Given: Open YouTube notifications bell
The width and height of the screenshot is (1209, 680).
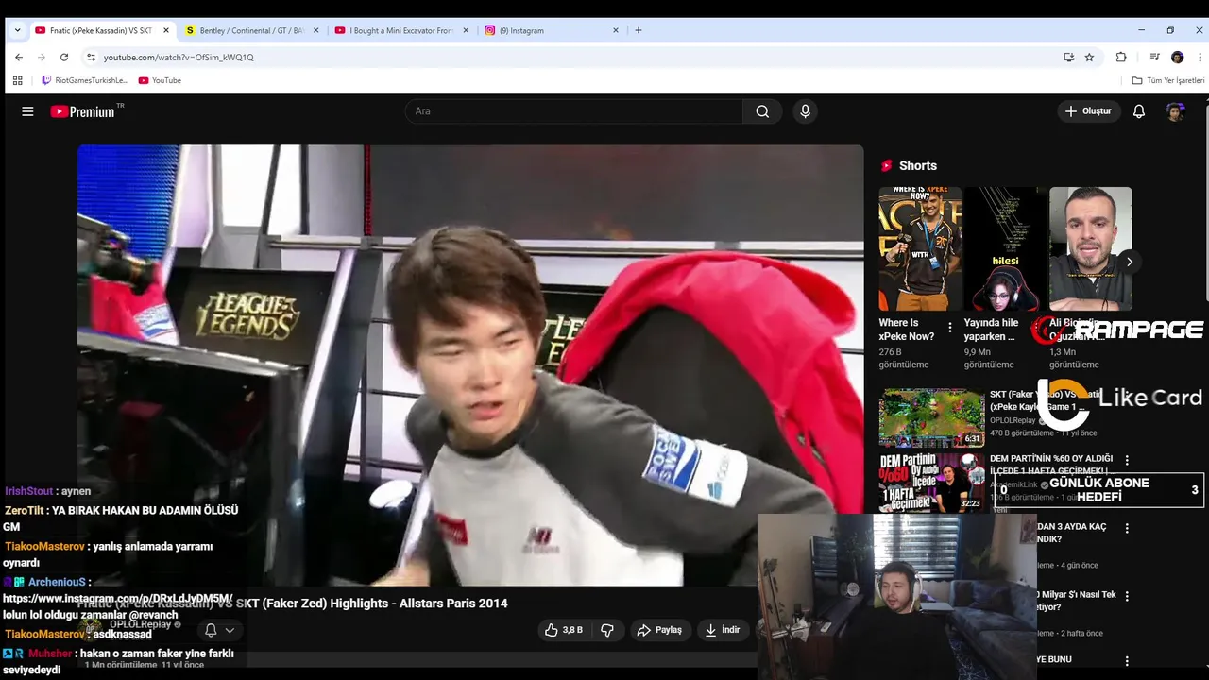Looking at the screenshot, I should point(1139,111).
